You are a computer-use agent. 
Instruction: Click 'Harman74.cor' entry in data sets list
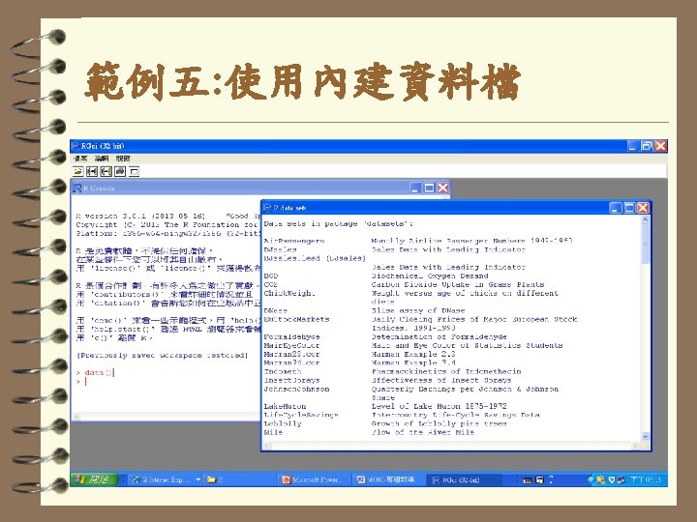point(292,362)
